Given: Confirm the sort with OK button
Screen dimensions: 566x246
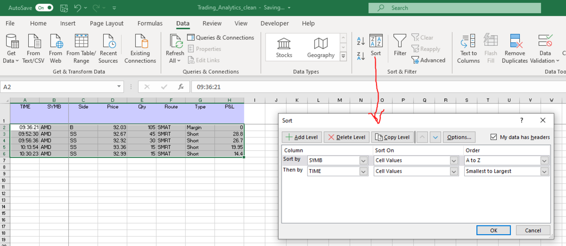Looking at the screenshot, I should click(493, 230).
